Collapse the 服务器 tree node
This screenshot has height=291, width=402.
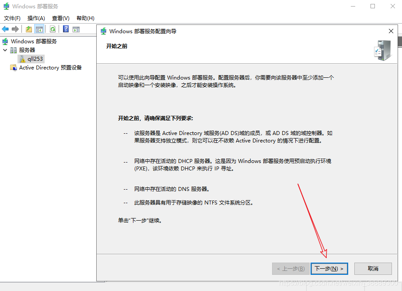click(5, 50)
